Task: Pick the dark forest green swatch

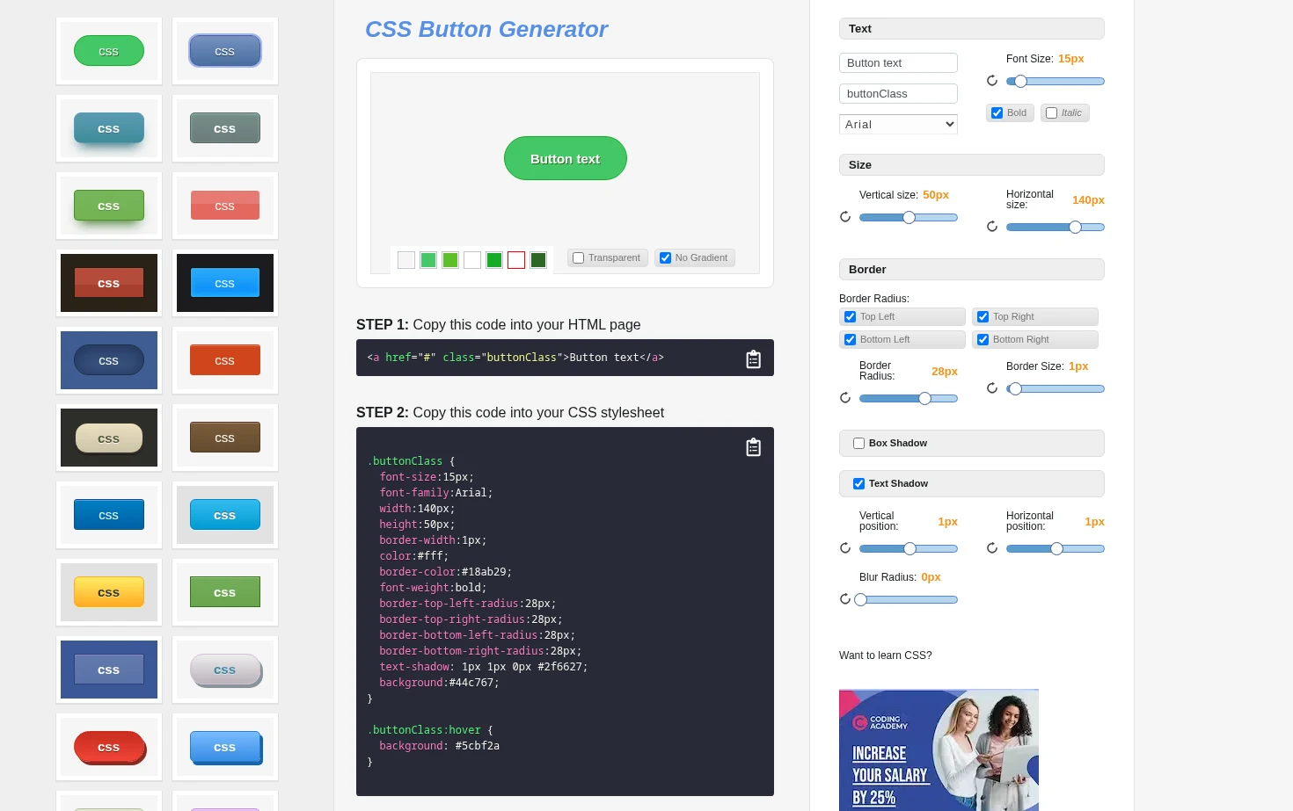Action: coord(538,260)
